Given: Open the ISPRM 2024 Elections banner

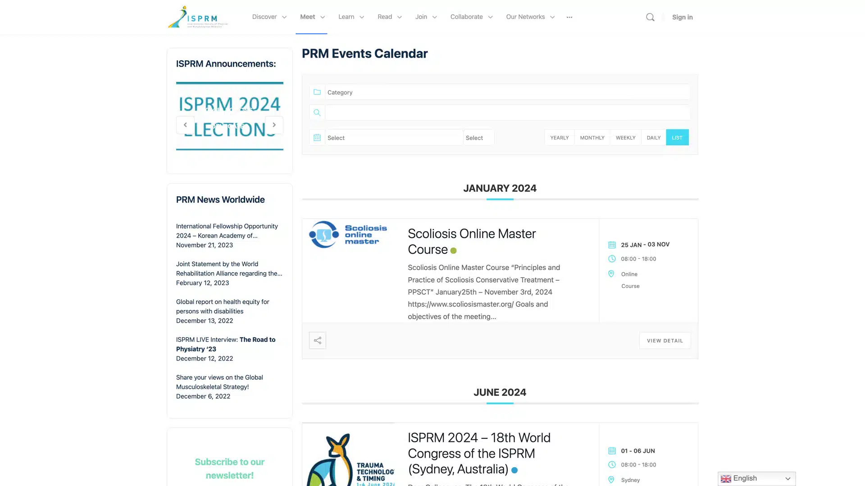Looking at the screenshot, I should tap(230, 116).
